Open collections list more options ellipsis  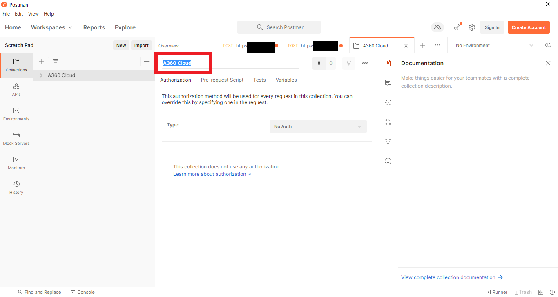(x=147, y=62)
